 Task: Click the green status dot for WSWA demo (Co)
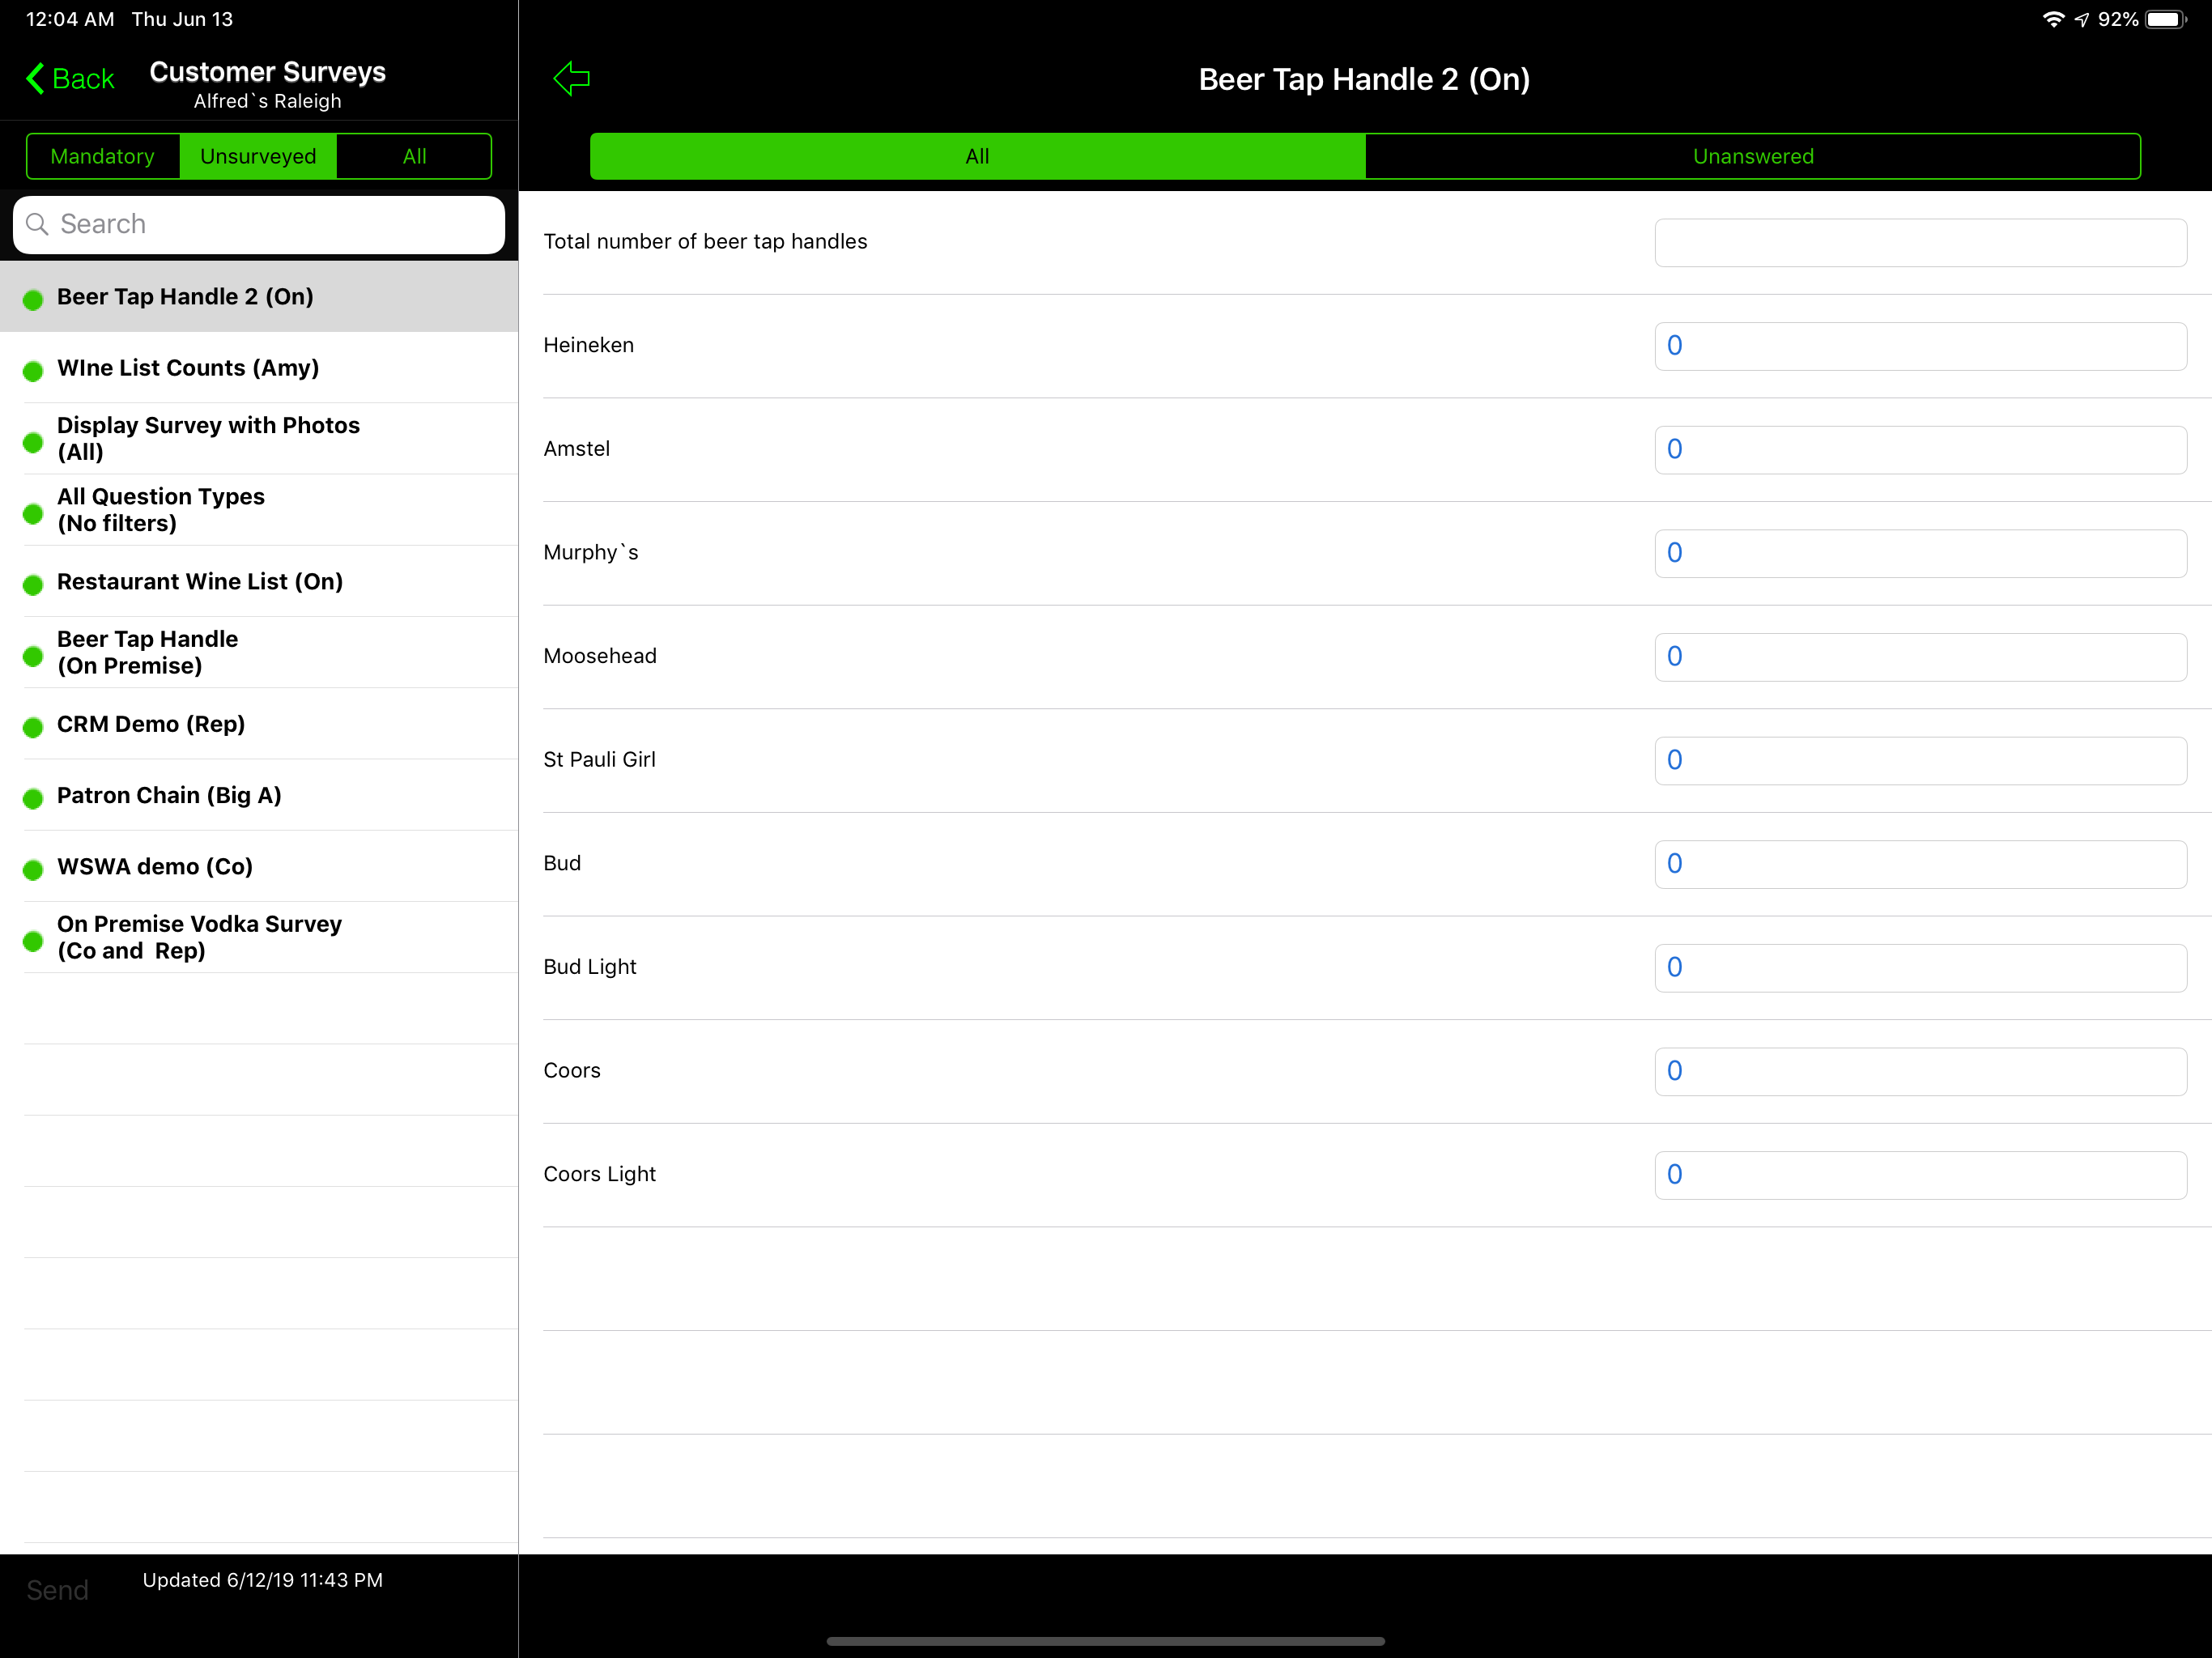[x=33, y=869]
